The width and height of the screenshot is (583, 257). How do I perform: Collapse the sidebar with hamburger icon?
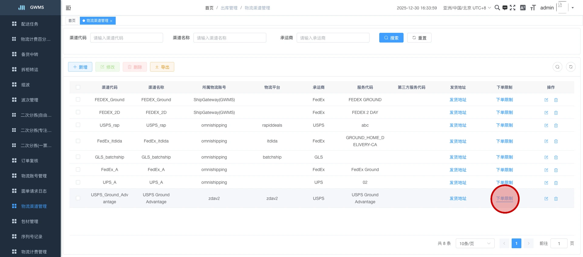[68, 8]
